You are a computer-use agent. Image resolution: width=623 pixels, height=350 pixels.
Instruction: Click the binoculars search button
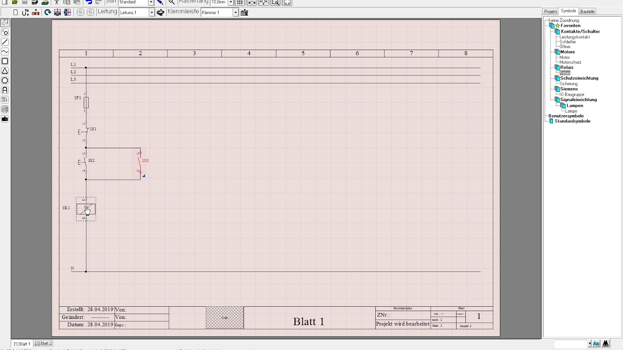tap(605, 344)
